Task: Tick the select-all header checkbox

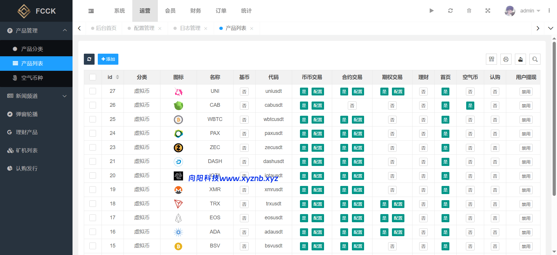Action: pyautogui.click(x=93, y=77)
